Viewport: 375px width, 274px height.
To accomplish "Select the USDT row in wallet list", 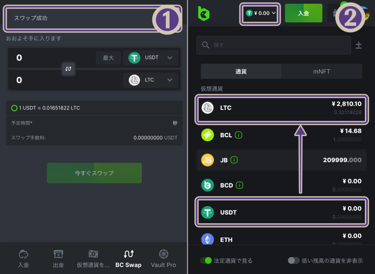I will 282,212.
